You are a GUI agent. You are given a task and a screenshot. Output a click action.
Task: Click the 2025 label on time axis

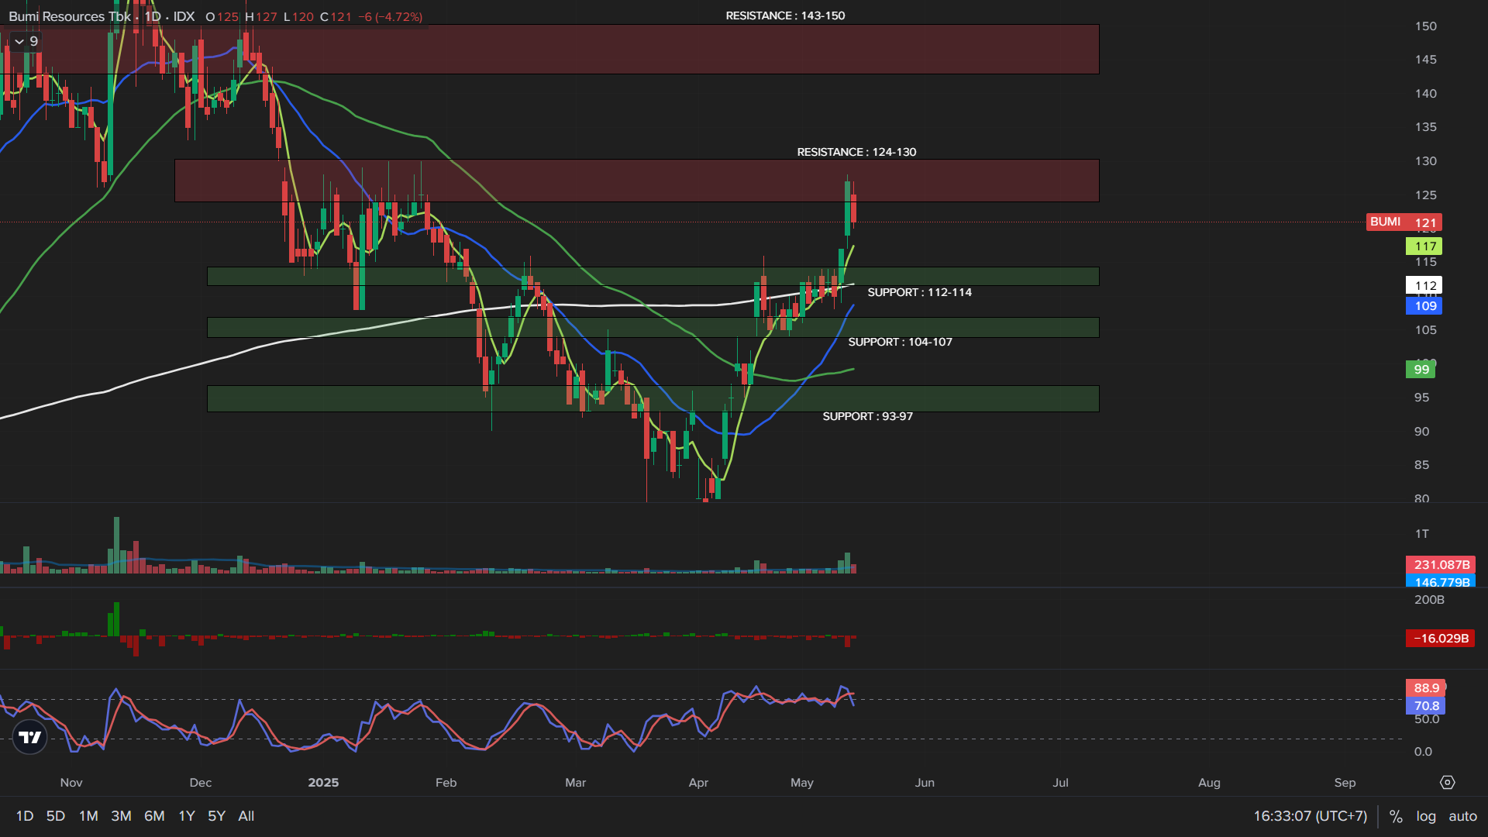tap(323, 783)
